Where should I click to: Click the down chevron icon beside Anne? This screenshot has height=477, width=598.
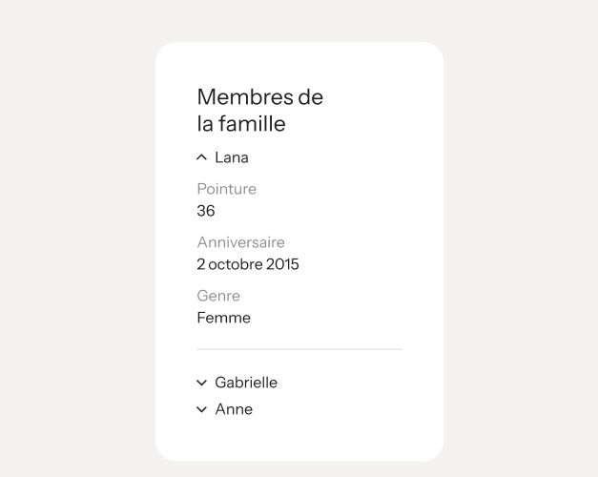201,409
